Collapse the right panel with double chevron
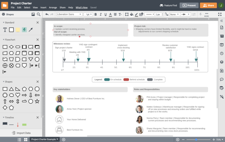The width and height of the screenshot is (225, 142). pos(222,21)
